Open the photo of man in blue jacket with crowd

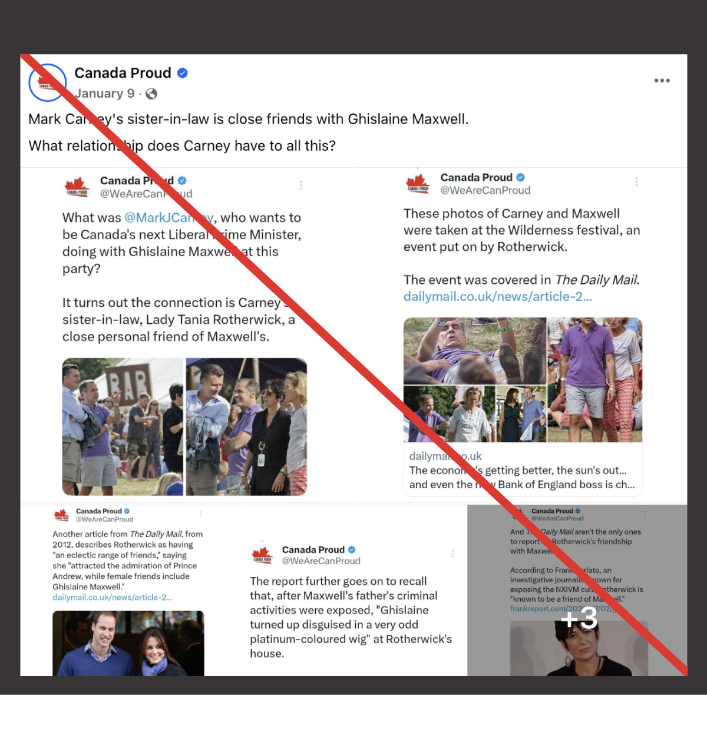pyautogui.click(x=246, y=426)
